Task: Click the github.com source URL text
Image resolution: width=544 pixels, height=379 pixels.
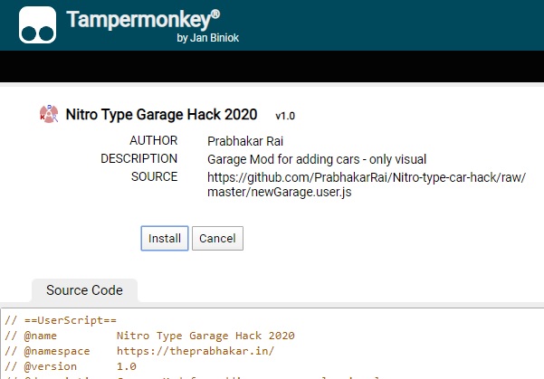Action: 367,185
